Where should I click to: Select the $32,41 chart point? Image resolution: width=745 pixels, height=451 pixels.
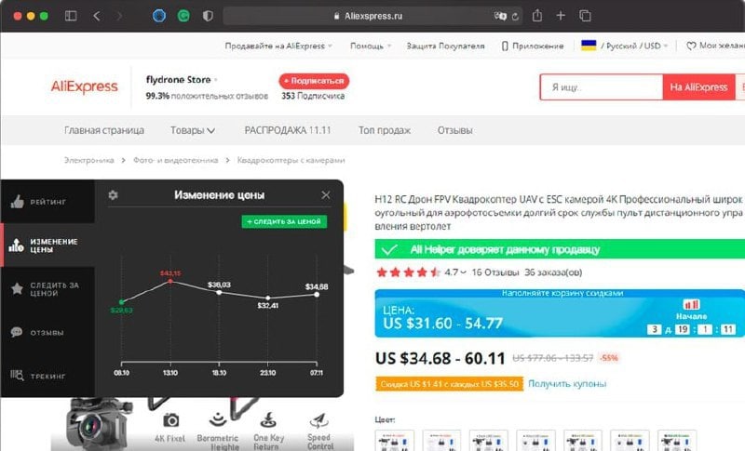268,298
